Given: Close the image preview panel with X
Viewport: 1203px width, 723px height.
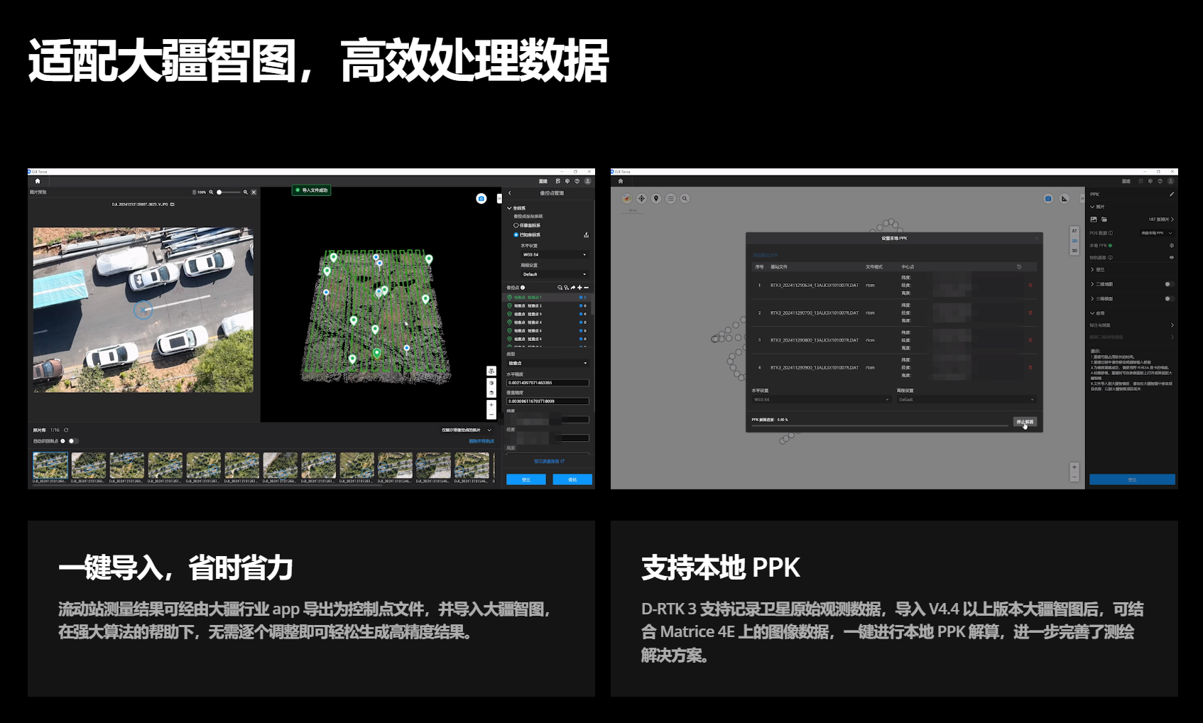Looking at the screenshot, I should [x=254, y=192].
